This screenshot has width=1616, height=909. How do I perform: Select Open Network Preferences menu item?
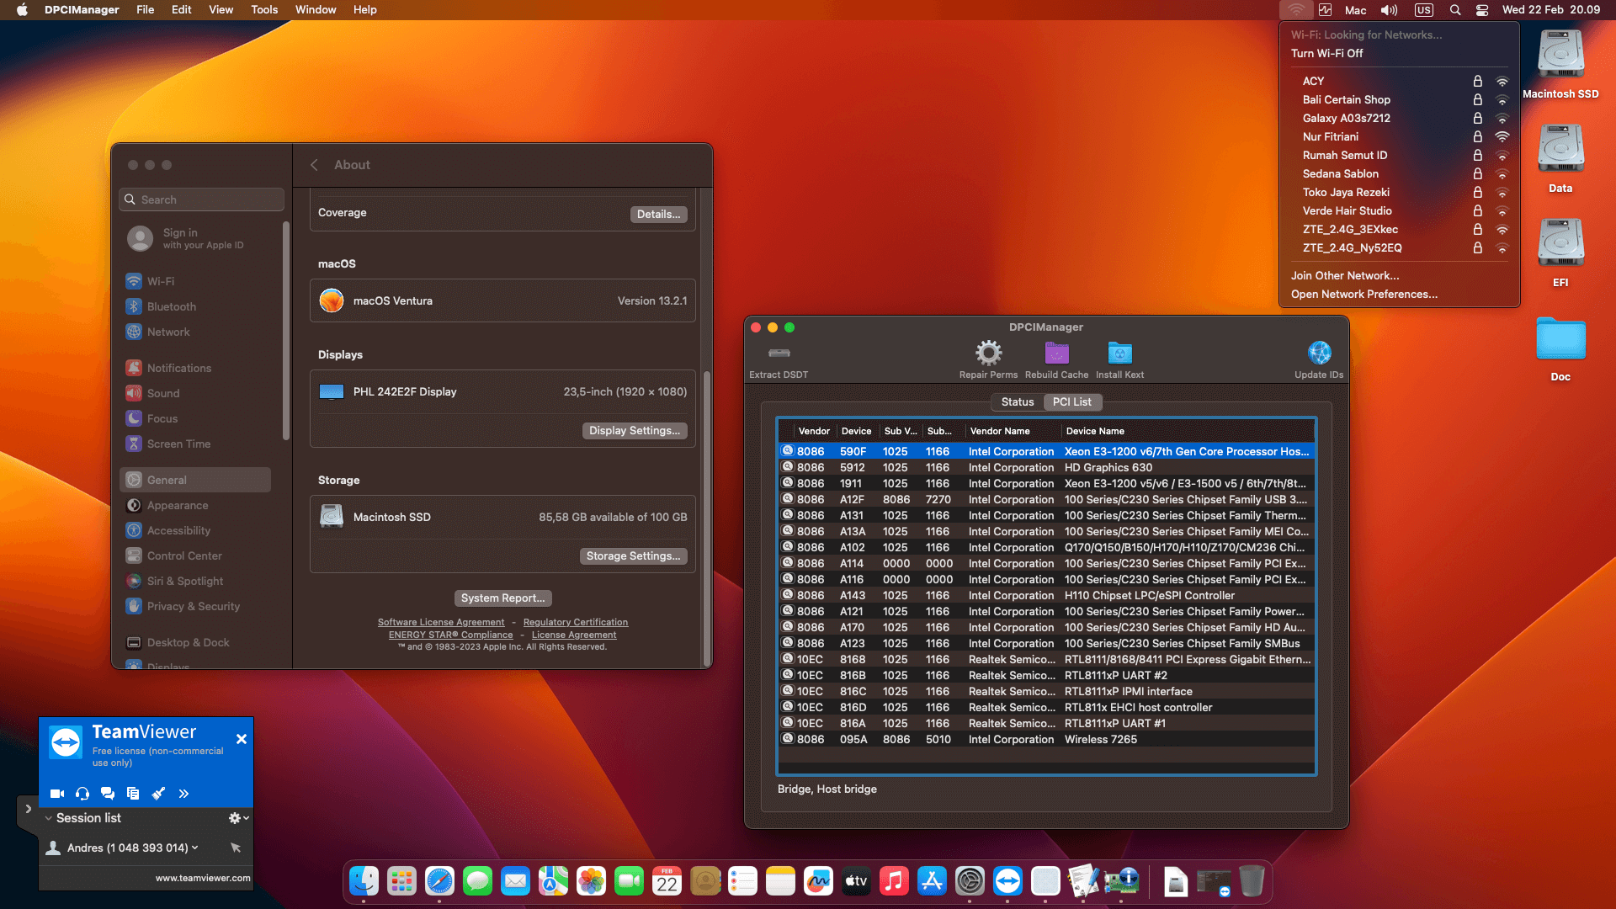click(x=1364, y=294)
